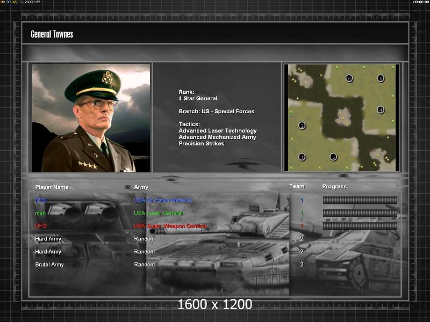This screenshot has height=322, width=430.
Task: Click the small icon beside Army header
Action: coord(127,187)
